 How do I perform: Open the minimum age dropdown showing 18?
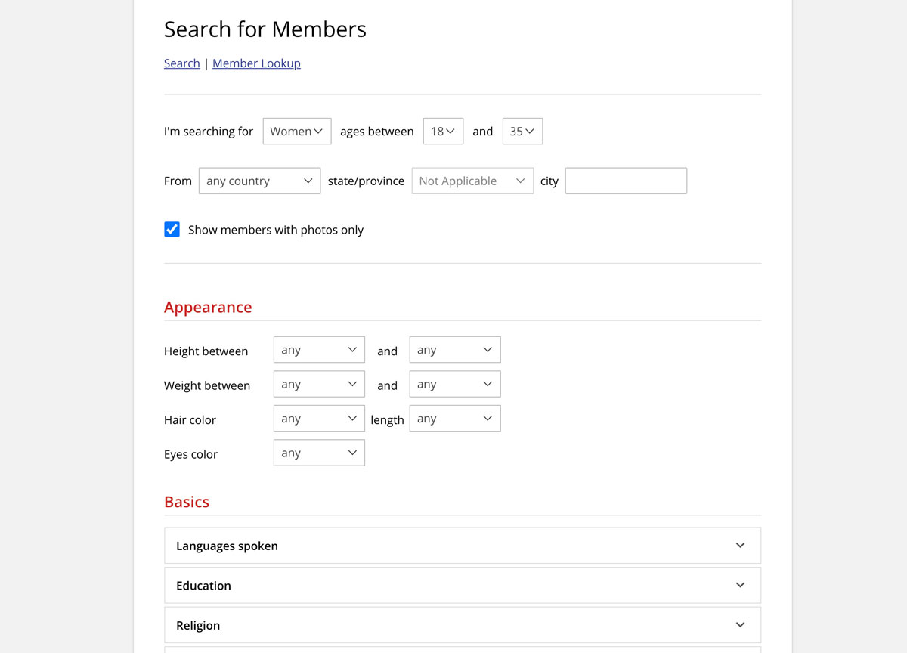click(443, 131)
